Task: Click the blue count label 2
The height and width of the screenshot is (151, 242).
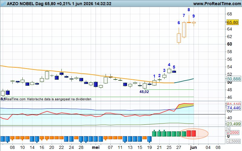Action: [159, 75]
